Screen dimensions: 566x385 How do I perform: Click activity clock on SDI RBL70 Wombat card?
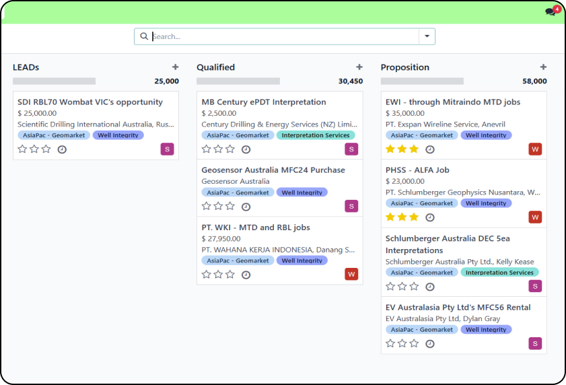(62, 149)
